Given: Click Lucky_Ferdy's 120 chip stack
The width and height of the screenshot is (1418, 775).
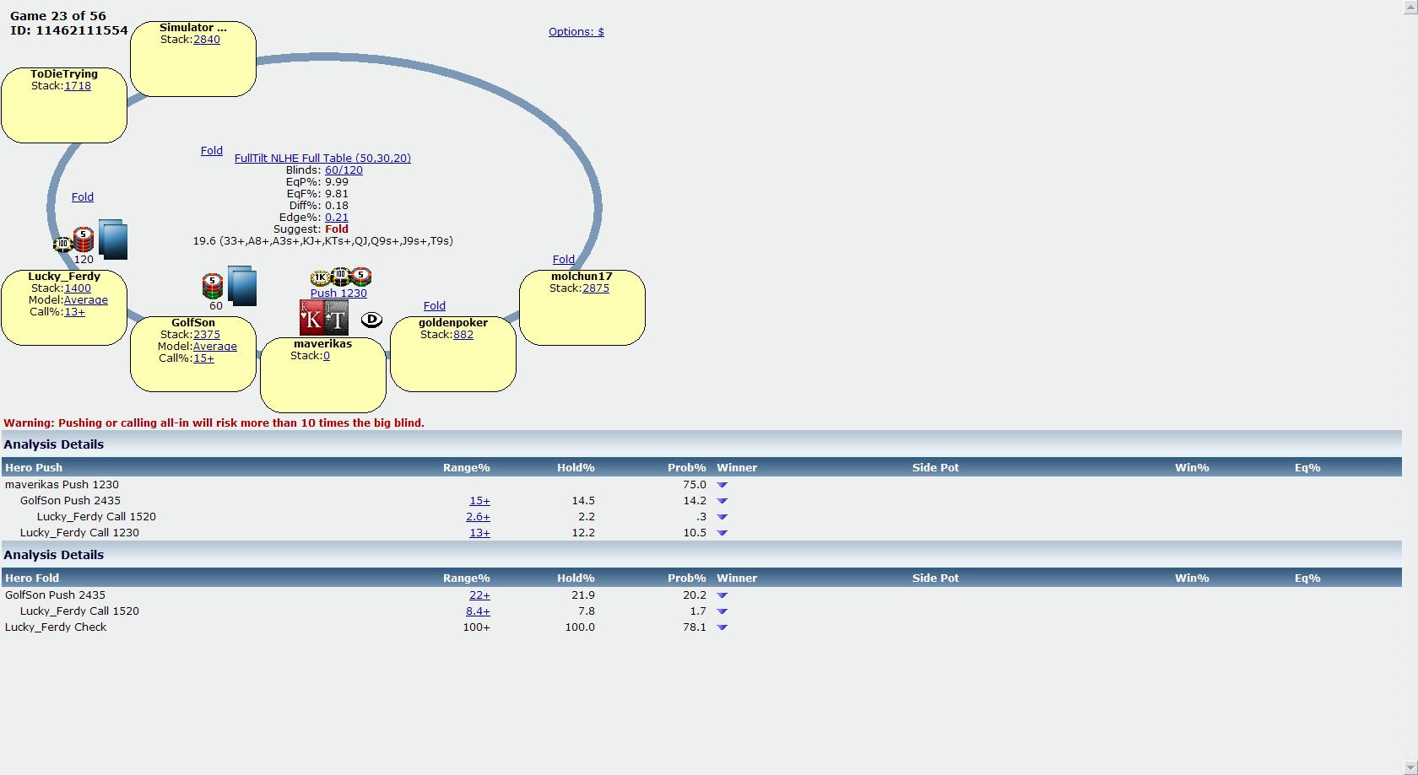Looking at the screenshot, I should (74, 240).
